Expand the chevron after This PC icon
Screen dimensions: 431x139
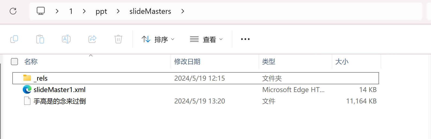[57, 11]
